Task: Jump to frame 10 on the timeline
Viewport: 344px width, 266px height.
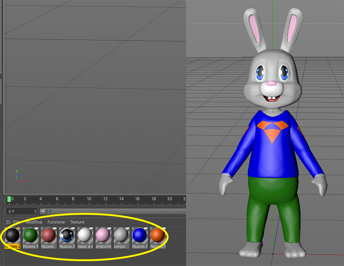Action: point(89,199)
